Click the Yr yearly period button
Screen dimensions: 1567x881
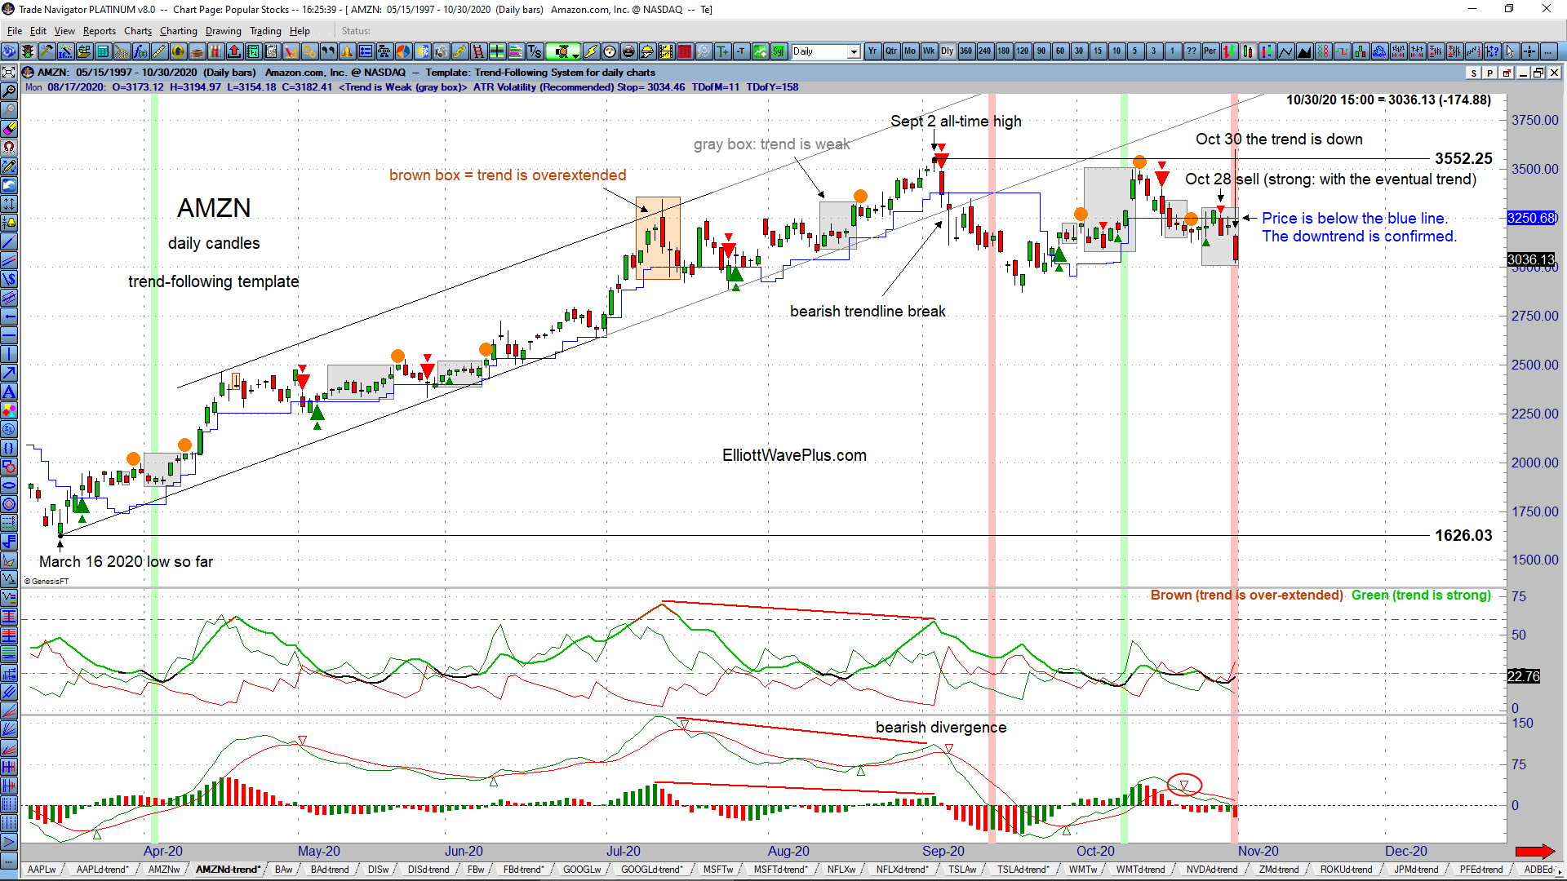pos(872,51)
